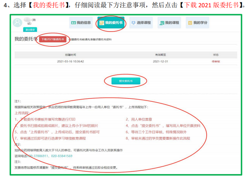Click the red 下载2021版委托书 button

pyautogui.click(x=51, y=39)
